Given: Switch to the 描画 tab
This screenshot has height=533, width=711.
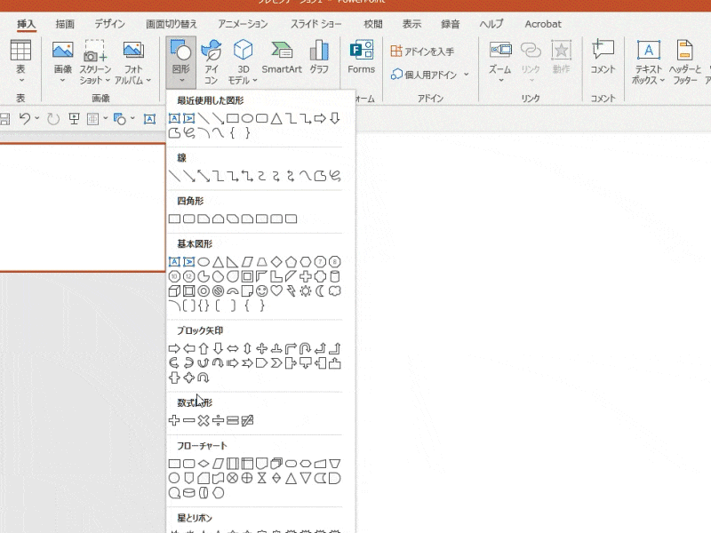Looking at the screenshot, I should (x=65, y=24).
